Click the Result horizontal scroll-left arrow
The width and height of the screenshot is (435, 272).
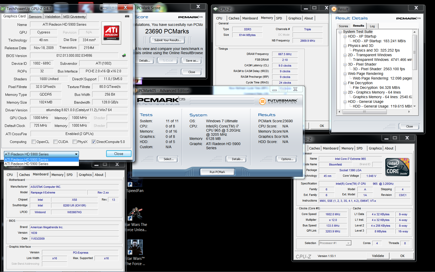339,112
